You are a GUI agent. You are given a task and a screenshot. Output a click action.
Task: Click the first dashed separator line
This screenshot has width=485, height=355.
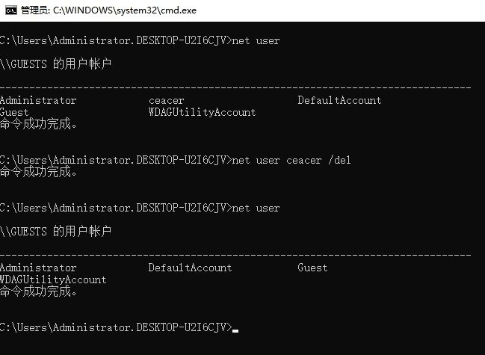point(235,88)
